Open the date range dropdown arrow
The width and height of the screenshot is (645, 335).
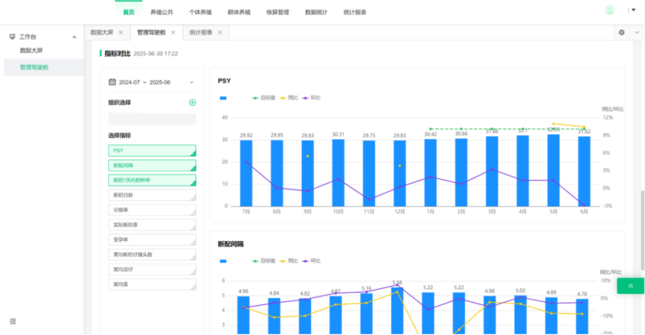pyautogui.click(x=192, y=82)
